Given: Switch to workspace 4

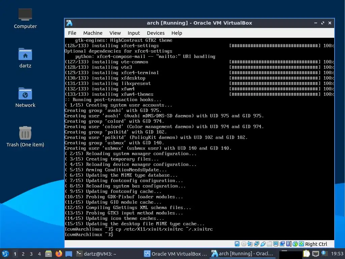Looking at the screenshot, I should [x=39, y=254].
